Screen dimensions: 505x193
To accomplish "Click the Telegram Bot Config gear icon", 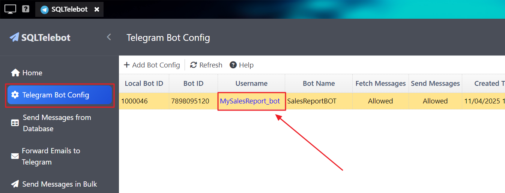I will pyautogui.click(x=15, y=95).
